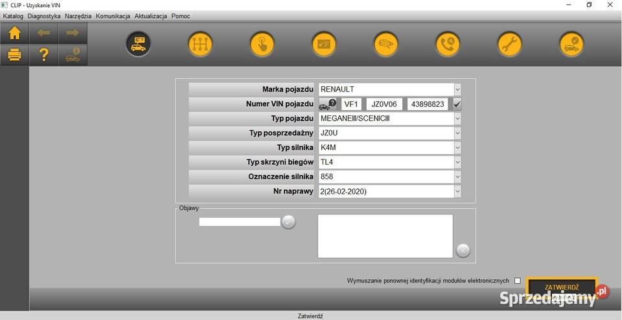Open the Diagnostyka menu
Viewport: 622px width, 320px height.
(x=44, y=16)
